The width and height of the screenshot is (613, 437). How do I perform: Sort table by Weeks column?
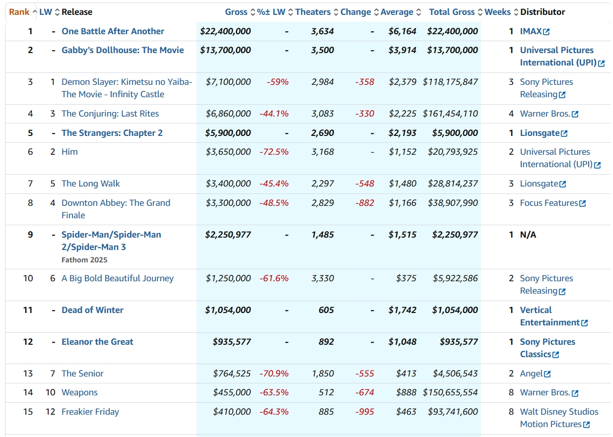point(498,12)
